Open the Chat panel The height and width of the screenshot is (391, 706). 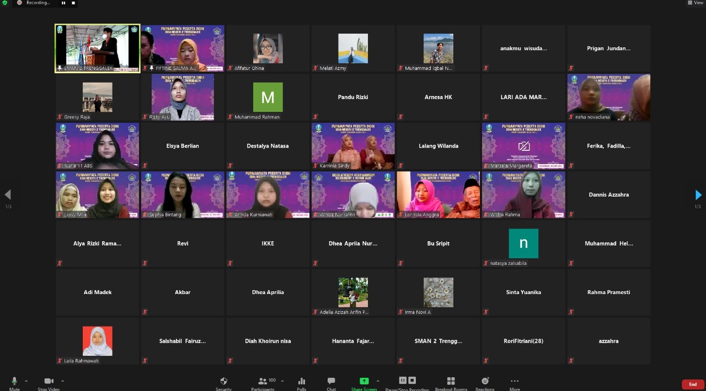click(x=331, y=382)
